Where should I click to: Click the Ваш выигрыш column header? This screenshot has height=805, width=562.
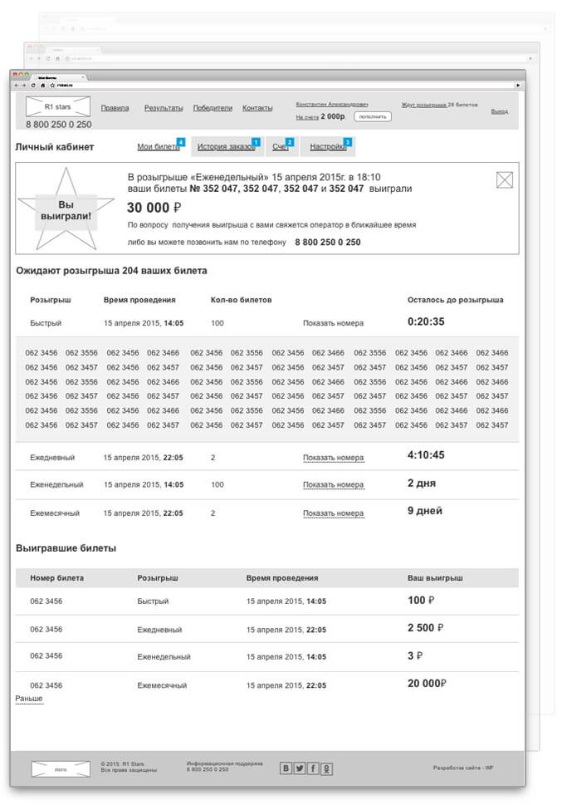435,578
